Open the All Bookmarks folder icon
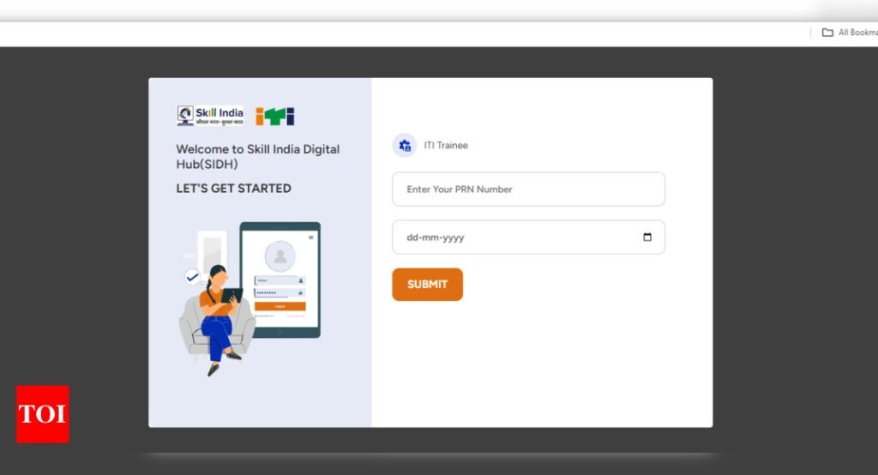 click(827, 33)
